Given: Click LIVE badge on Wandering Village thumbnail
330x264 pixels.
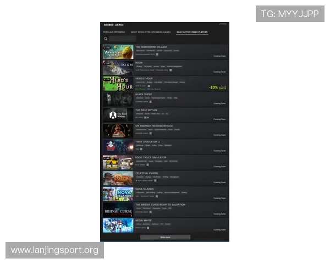Looking at the screenshot, I should click(x=107, y=48).
